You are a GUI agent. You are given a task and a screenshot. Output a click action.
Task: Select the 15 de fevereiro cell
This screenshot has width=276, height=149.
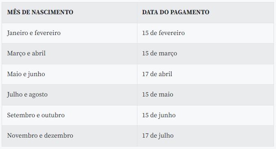(205, 33)
